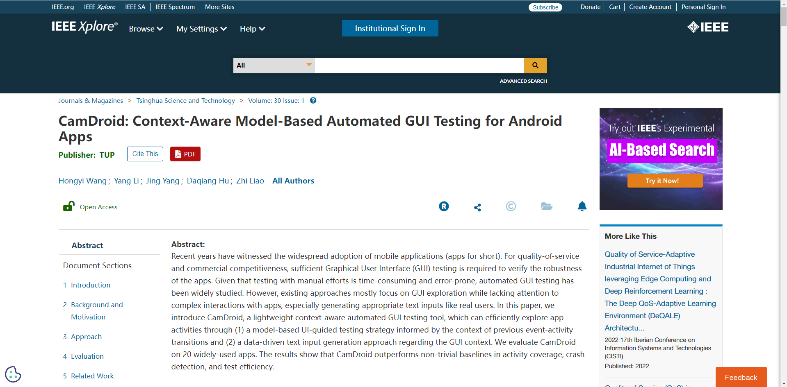The height and width of the screenshot is (387, 787).
Task: Open cookie preferences icon
Action: 13,374
